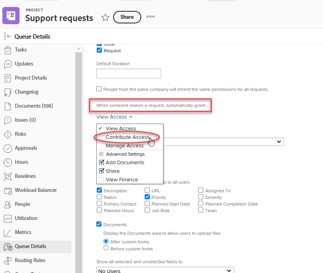Click the Share button
This screenshot has height=273, width=323.
pos(127,17)
